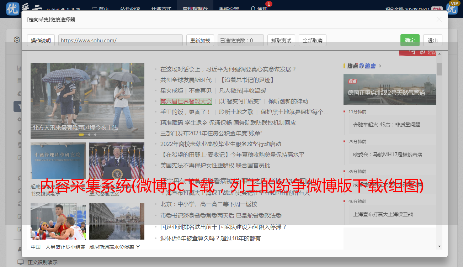
Task: Open link 共创全球发展新时代
Action: click(x=186, y=80)
